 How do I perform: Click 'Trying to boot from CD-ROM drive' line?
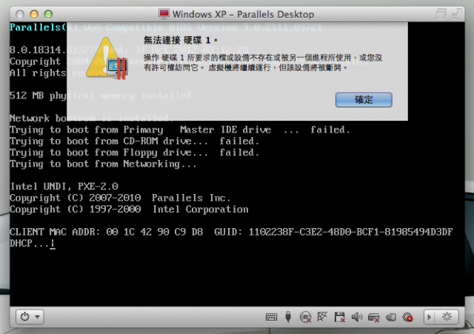point(134,141)
